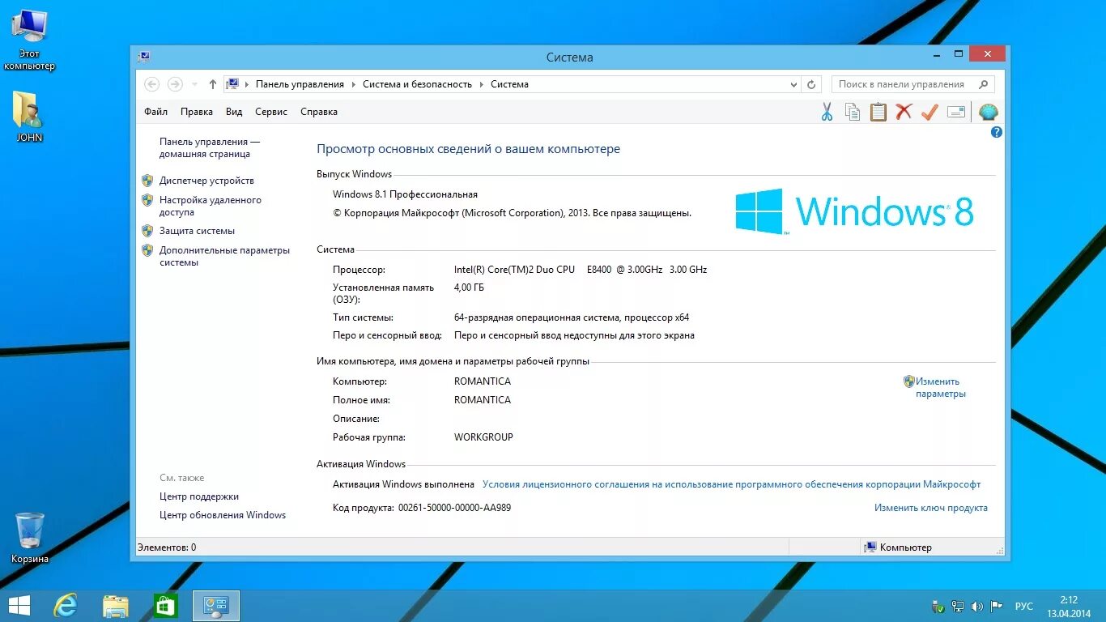Expand breadcrumb arrow before Панель управления
This screenshot has width=1106, height=622.
[247, 84]
